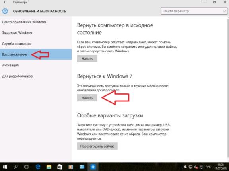This screenshot has height=171, width=229.
Task: Open the Windows Start menu
Action: [x=5, y=167]
